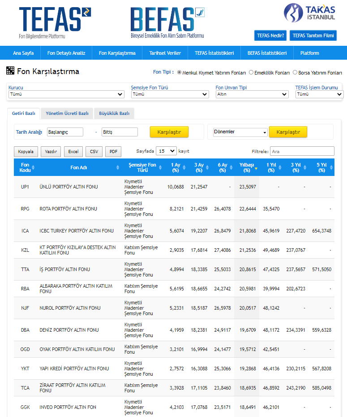Screen dimensions: 347x417
Task: Open Tarihsel Veriler menu
Action: click(x=165, y=53)
